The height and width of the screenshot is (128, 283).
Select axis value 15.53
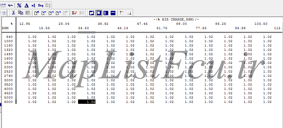(44, 28)
